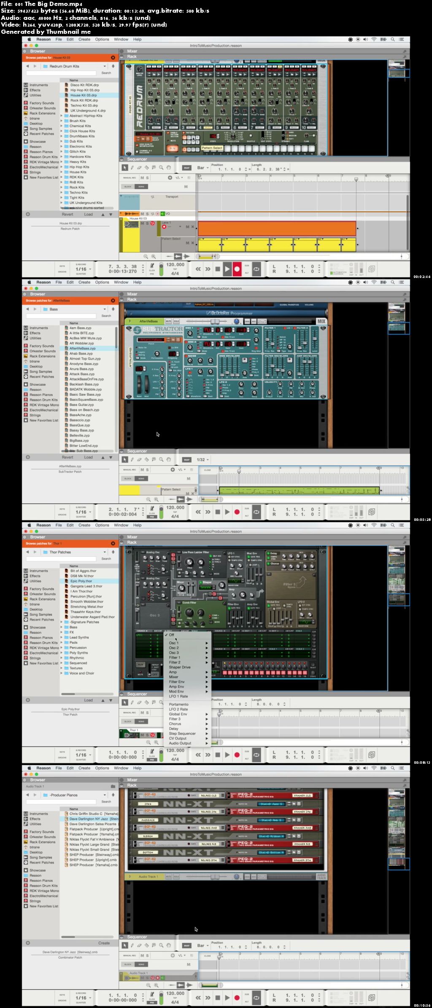Open the Options menu in the Producer Pianos frame
432x1008 pixels.
point(102,768)
